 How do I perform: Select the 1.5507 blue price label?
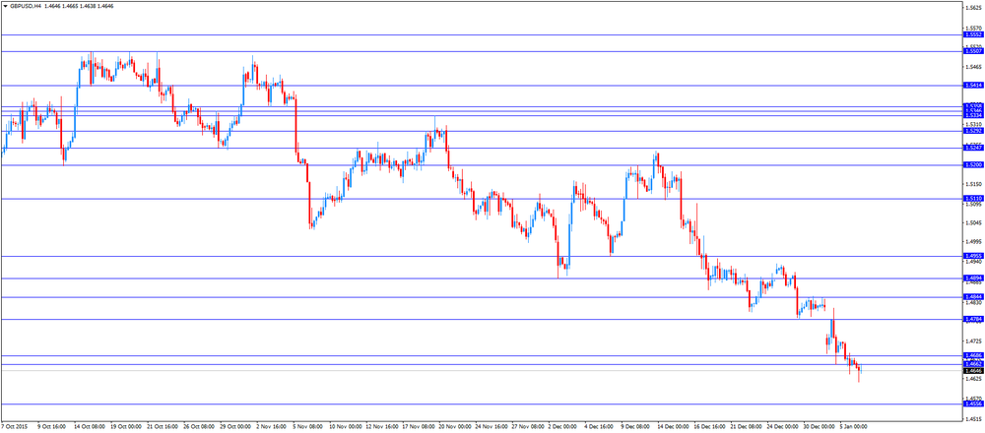[x=972, y=51]
